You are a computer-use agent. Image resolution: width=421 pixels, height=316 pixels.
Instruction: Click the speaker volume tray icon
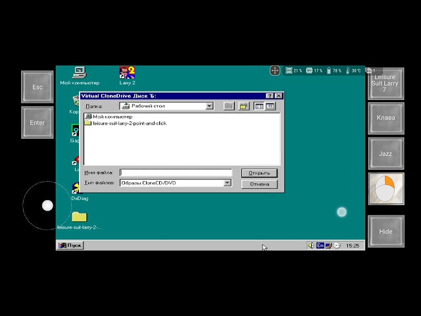click(x=310, y=246)
